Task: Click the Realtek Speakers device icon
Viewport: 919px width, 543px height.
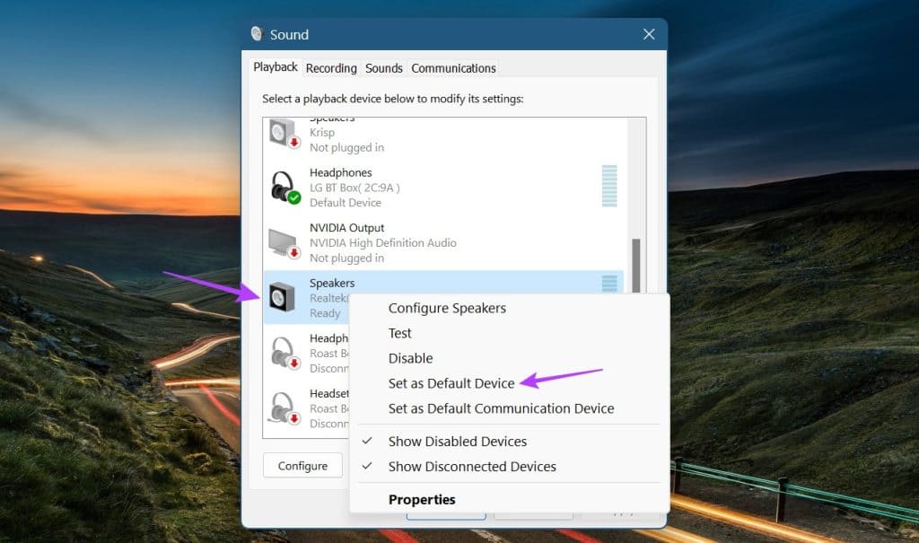Action: coord(283,297)
